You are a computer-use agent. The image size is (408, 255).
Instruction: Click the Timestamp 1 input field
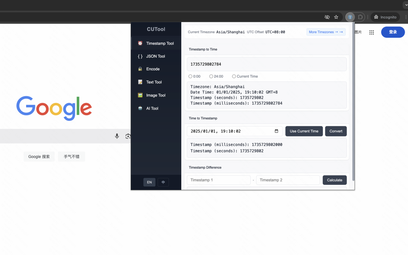pyautogui.click(x=219, y=180)
